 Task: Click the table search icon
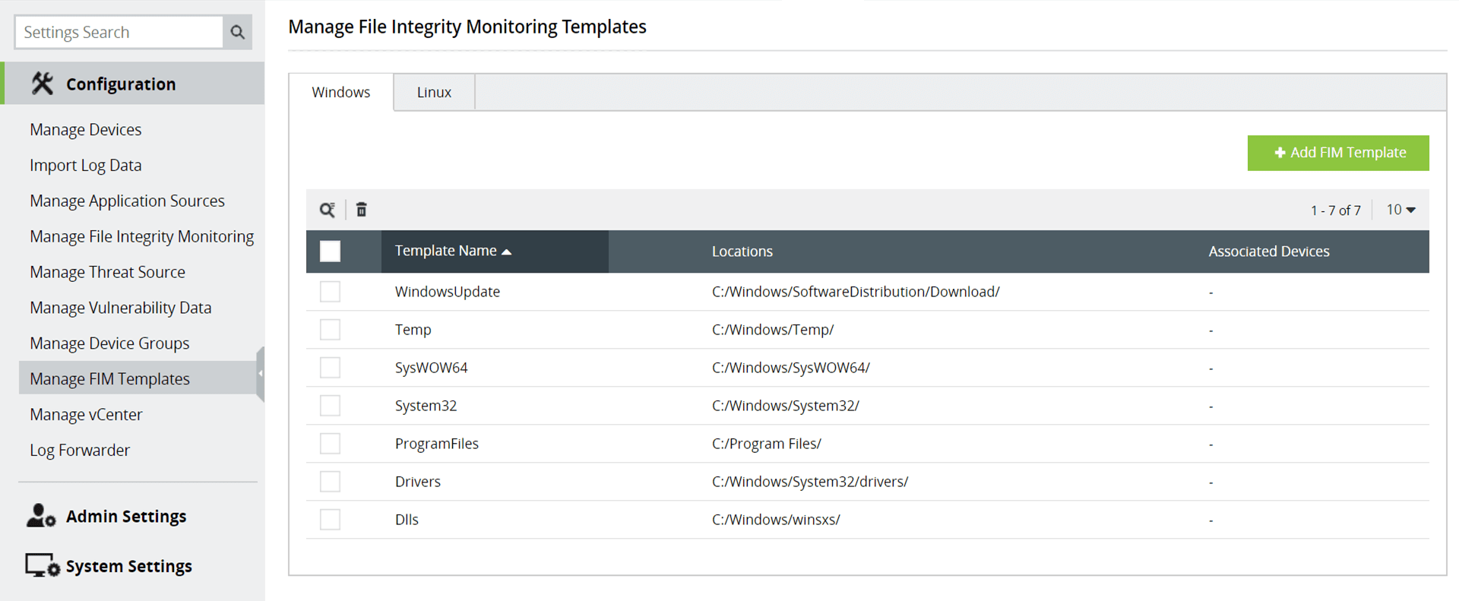point(327,210)
